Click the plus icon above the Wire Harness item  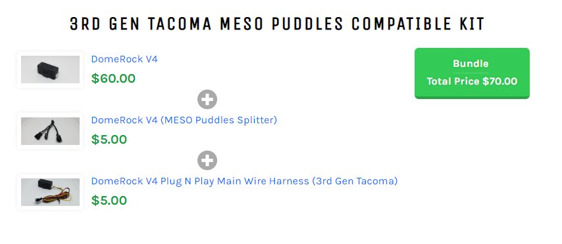pyautogui.click(x=207, y=161)
